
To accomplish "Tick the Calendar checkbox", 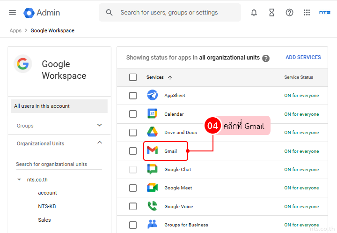I will pos(133,114).
